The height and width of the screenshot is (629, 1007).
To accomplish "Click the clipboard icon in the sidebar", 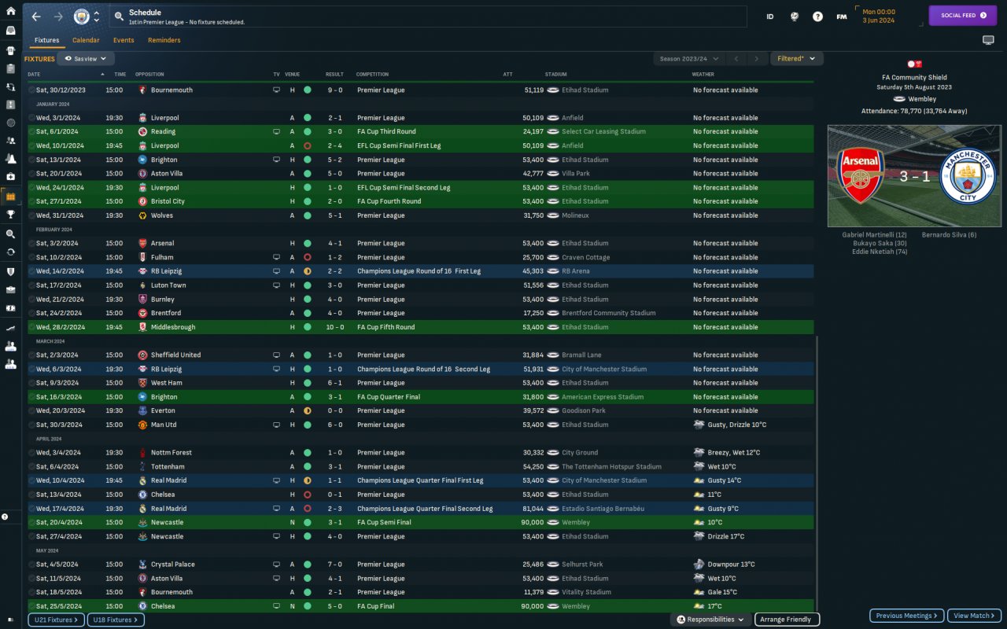I will 11,68.
